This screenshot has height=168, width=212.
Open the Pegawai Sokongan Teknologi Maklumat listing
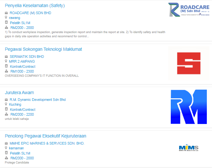pos(43,49)
